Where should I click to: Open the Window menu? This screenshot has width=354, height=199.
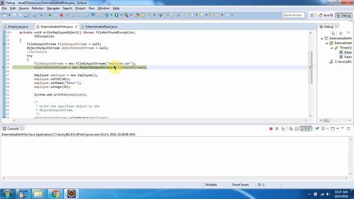[x=103, y=8]
